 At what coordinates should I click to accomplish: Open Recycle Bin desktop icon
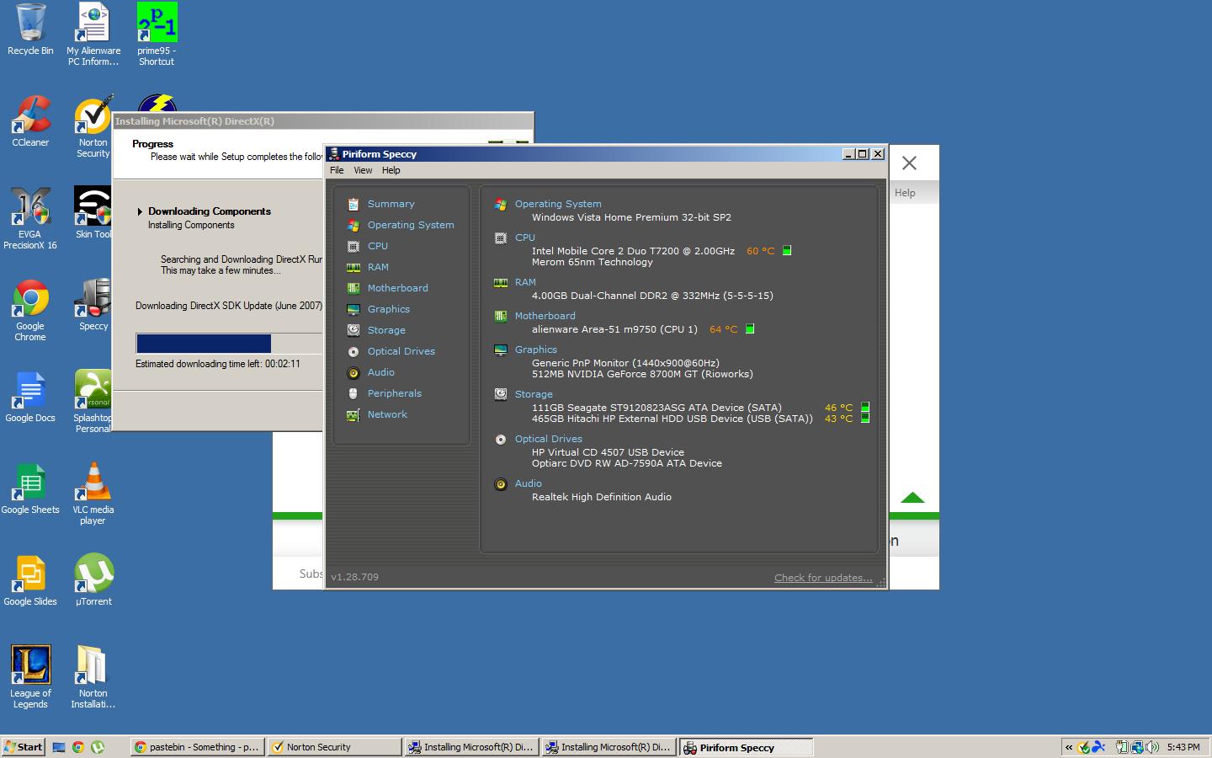pyautogui.click(x=30, y=30)
